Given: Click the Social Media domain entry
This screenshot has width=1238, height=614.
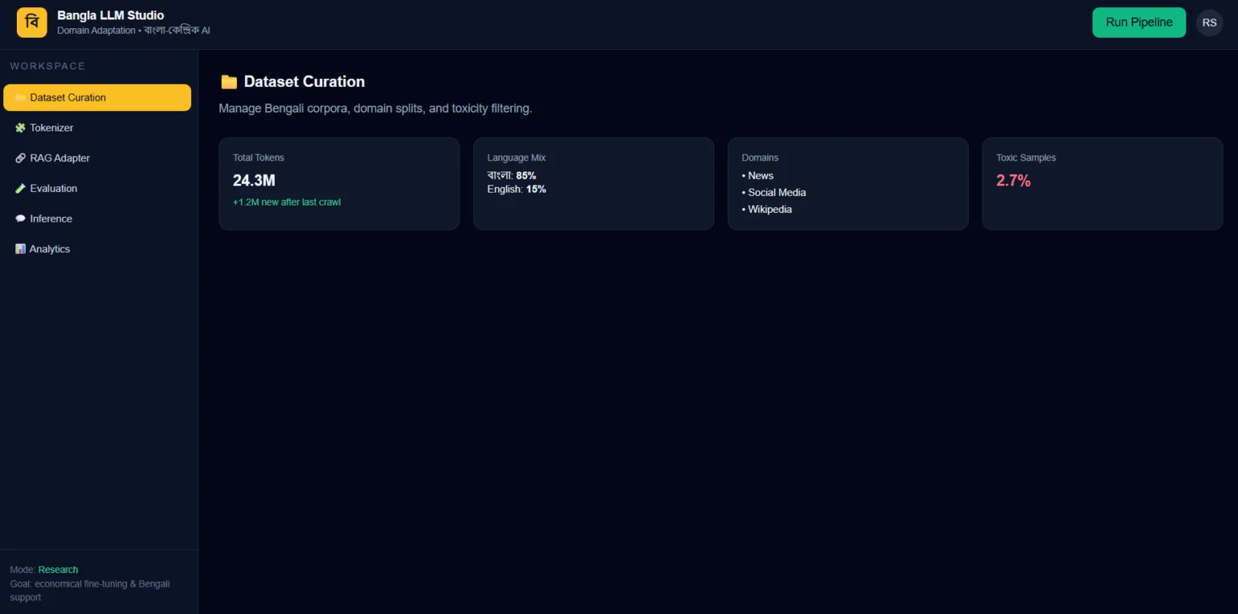Looking at the screenshot, I should [776, 193].
